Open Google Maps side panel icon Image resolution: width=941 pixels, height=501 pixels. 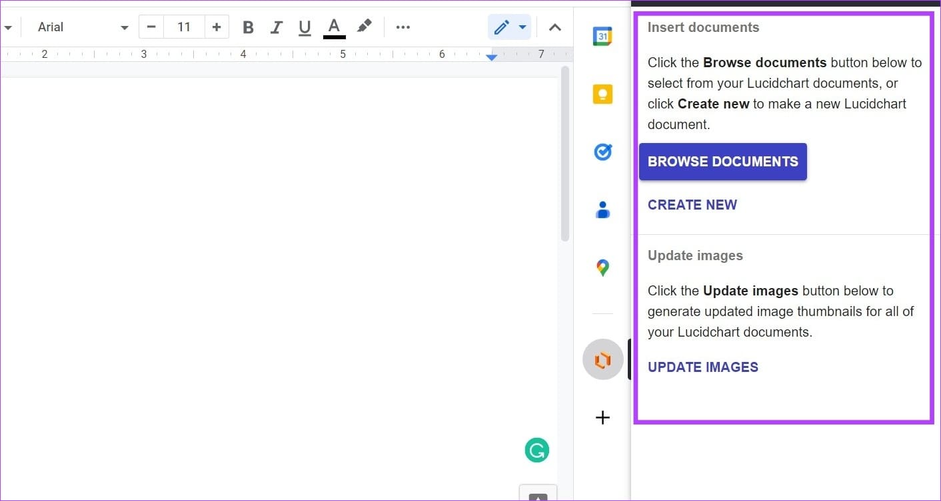coord(602,268)
